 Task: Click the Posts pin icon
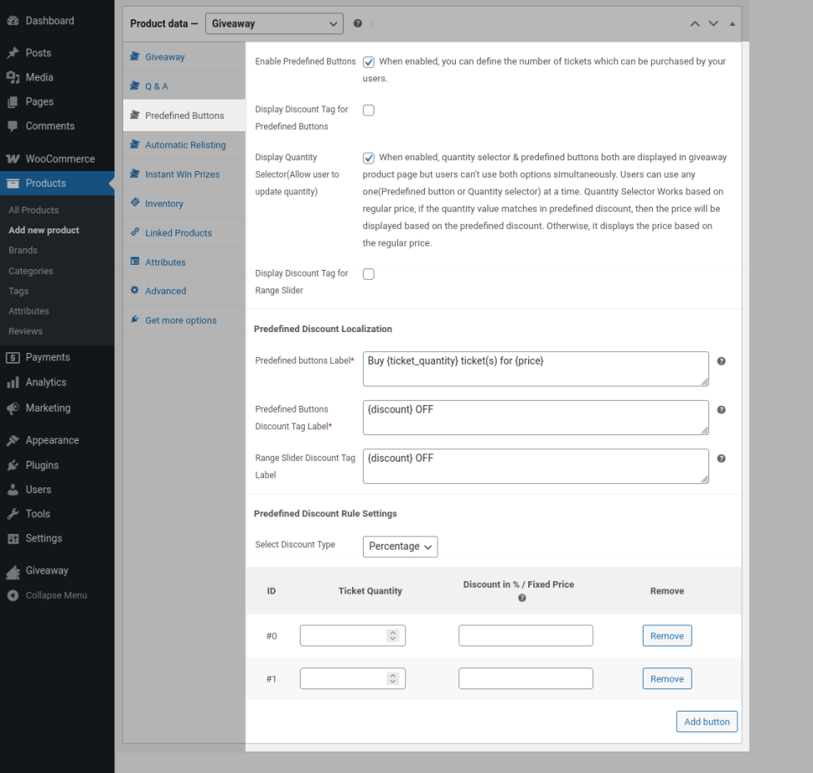[13, 53]
